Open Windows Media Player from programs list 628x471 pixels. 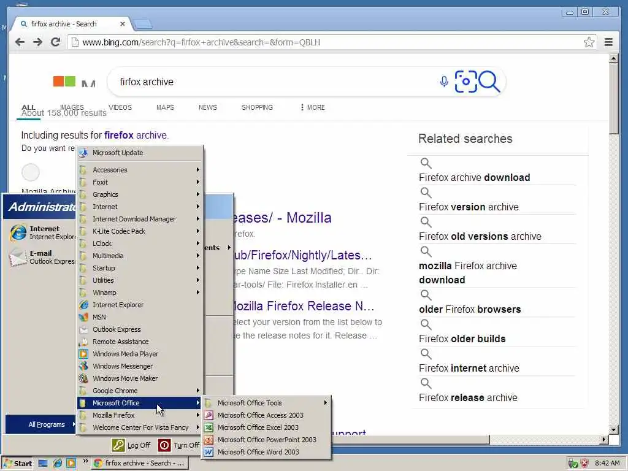140,354
